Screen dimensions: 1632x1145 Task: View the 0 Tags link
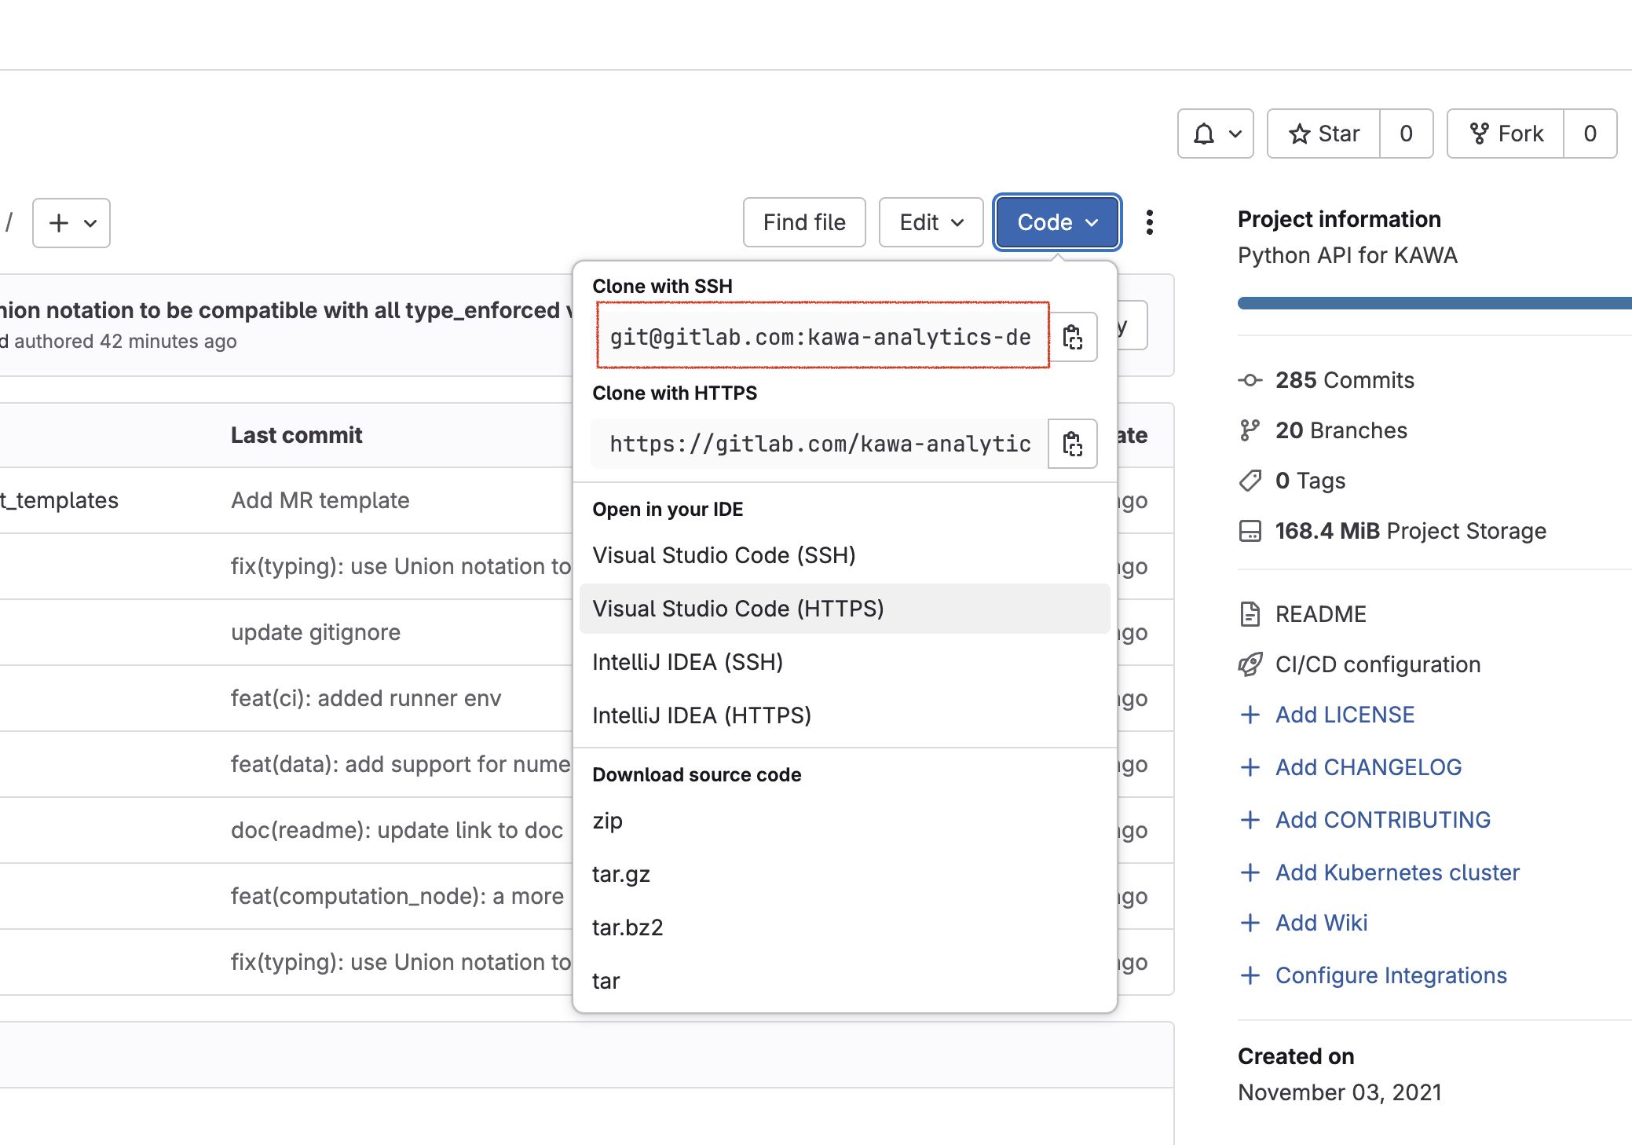(1310, 481)
